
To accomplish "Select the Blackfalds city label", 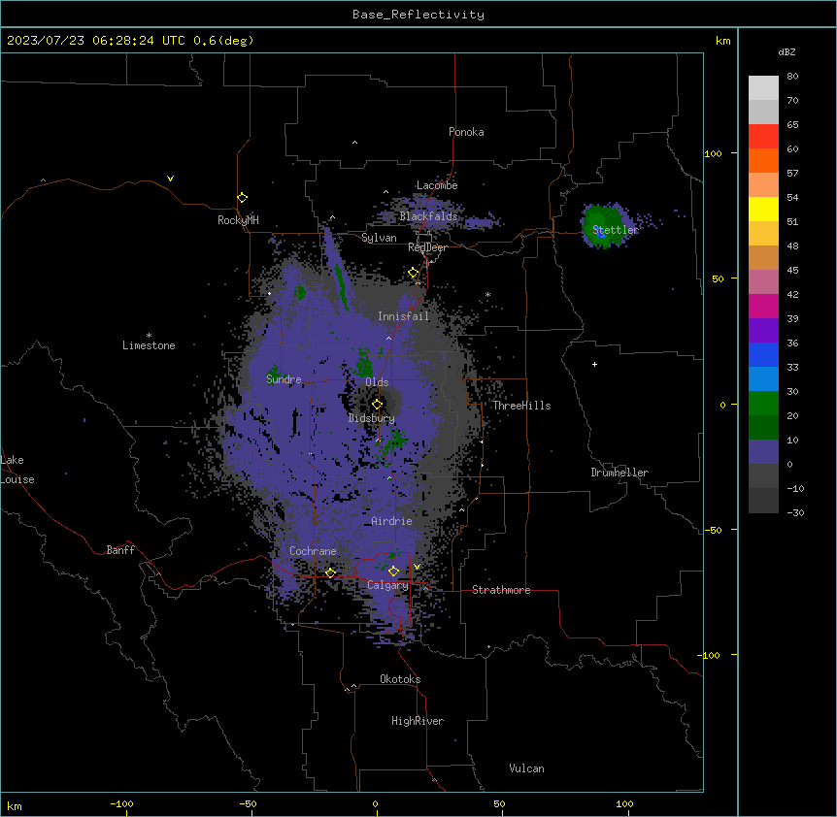I will click(x=428, y=216).
